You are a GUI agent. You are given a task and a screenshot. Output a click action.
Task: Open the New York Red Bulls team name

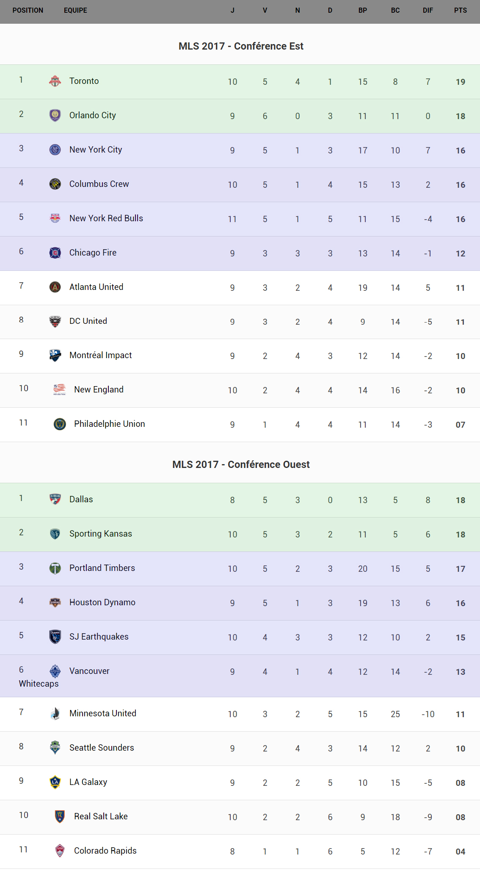(x=106, y=218)
